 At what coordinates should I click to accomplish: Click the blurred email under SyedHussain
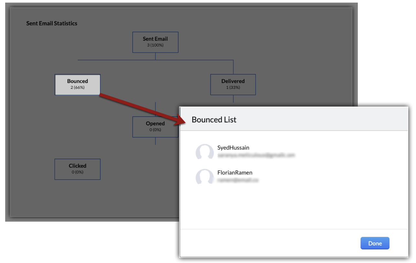point(256,155)
